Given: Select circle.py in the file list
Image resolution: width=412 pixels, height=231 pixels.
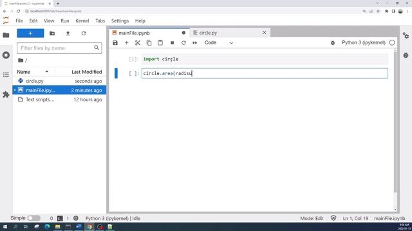Looking at the screenshot, I should click(x=59, y=81).
